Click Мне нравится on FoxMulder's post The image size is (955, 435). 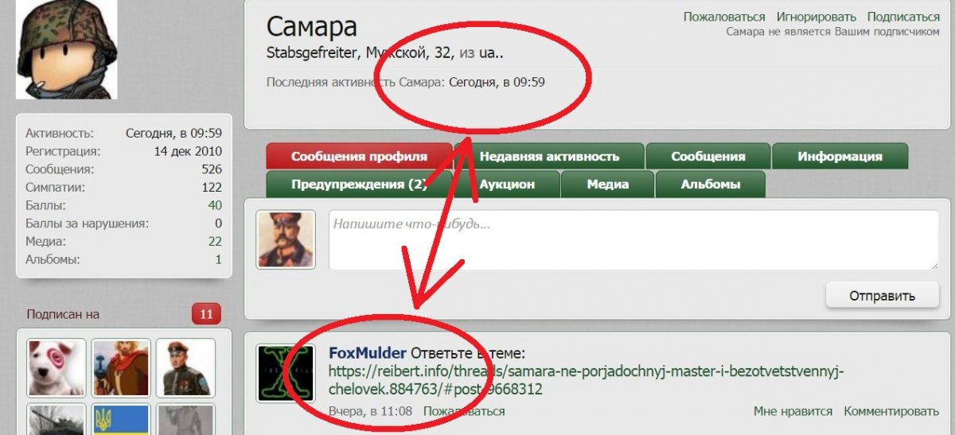coord(793,411)
